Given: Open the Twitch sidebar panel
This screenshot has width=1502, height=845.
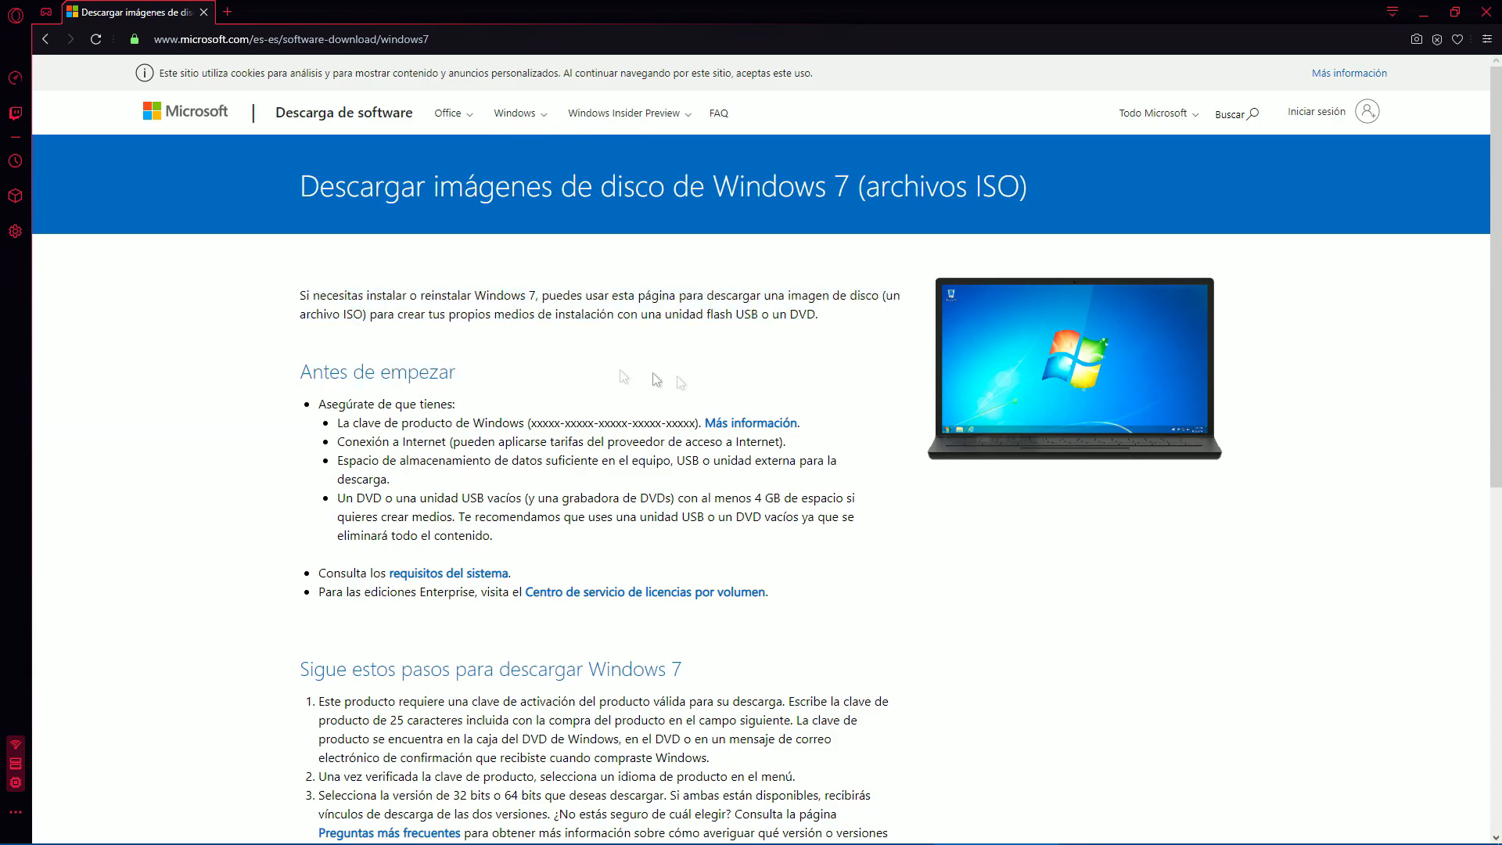Looking at the screenshot, I should (16, 113).
